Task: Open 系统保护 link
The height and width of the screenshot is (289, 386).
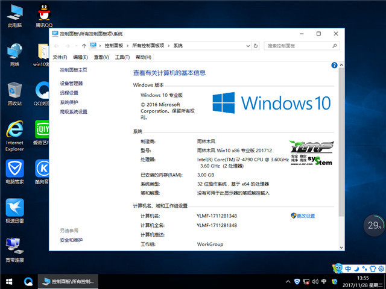Action: pos(69,102)
